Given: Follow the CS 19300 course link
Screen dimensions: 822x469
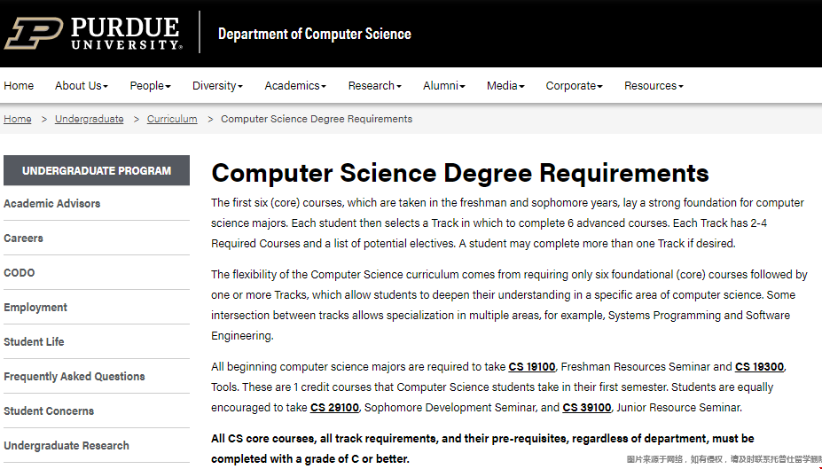Looking at the screenshot, I should (x=759, y=367).
